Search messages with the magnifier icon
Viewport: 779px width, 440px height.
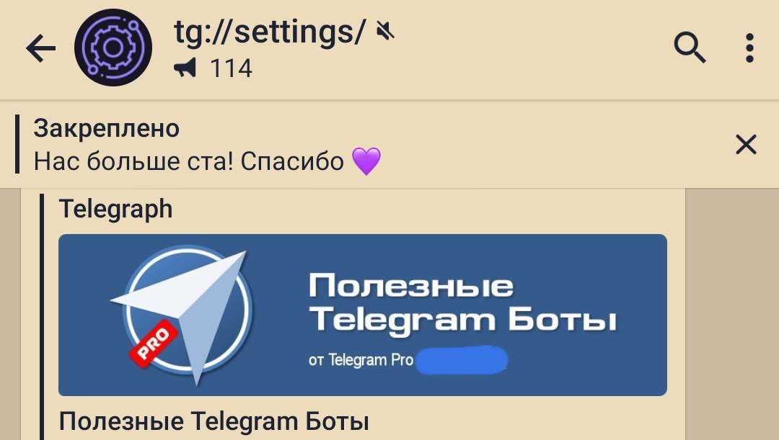coord(689,48)
